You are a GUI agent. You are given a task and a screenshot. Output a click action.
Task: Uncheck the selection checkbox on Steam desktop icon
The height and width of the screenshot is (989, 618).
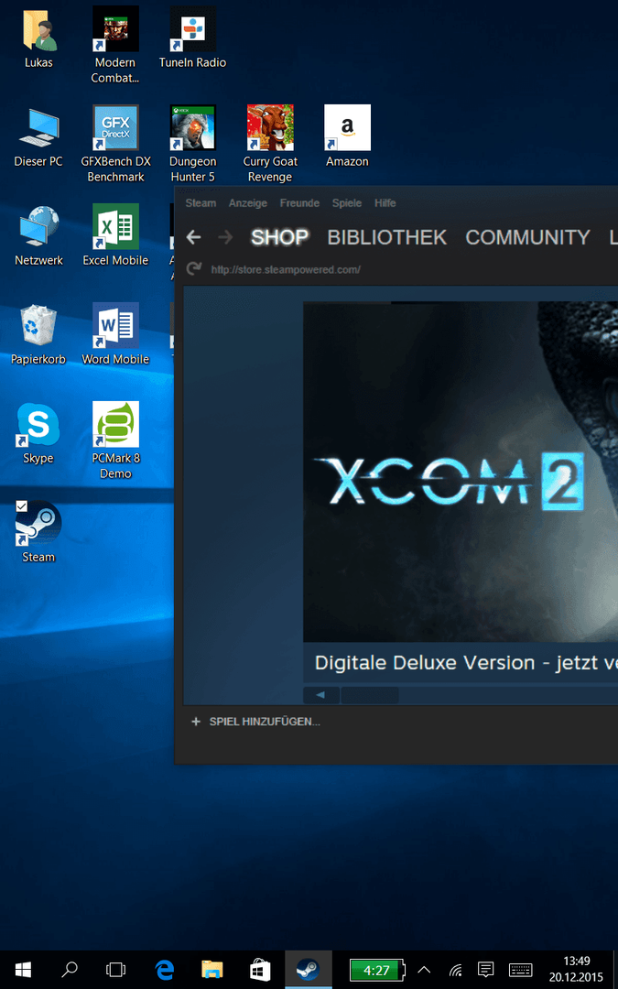(x=21, y=505)
